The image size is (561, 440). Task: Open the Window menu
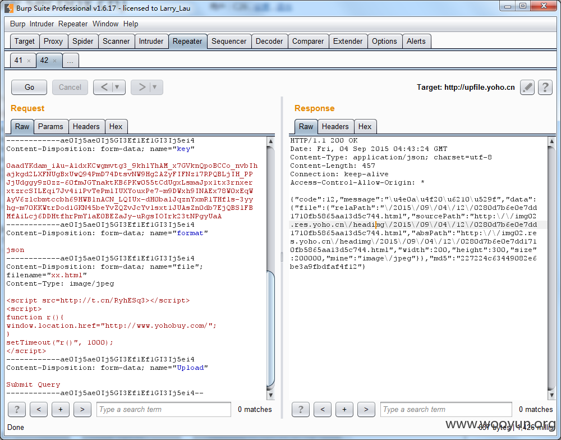pos(105,24)
